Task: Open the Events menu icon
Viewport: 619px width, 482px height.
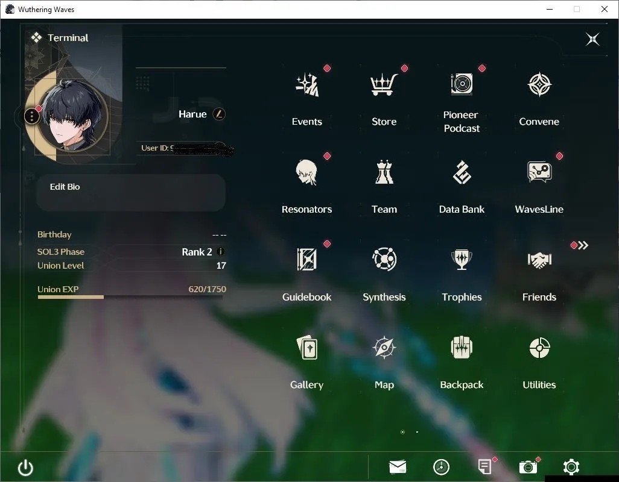Action: coord(306,85)
